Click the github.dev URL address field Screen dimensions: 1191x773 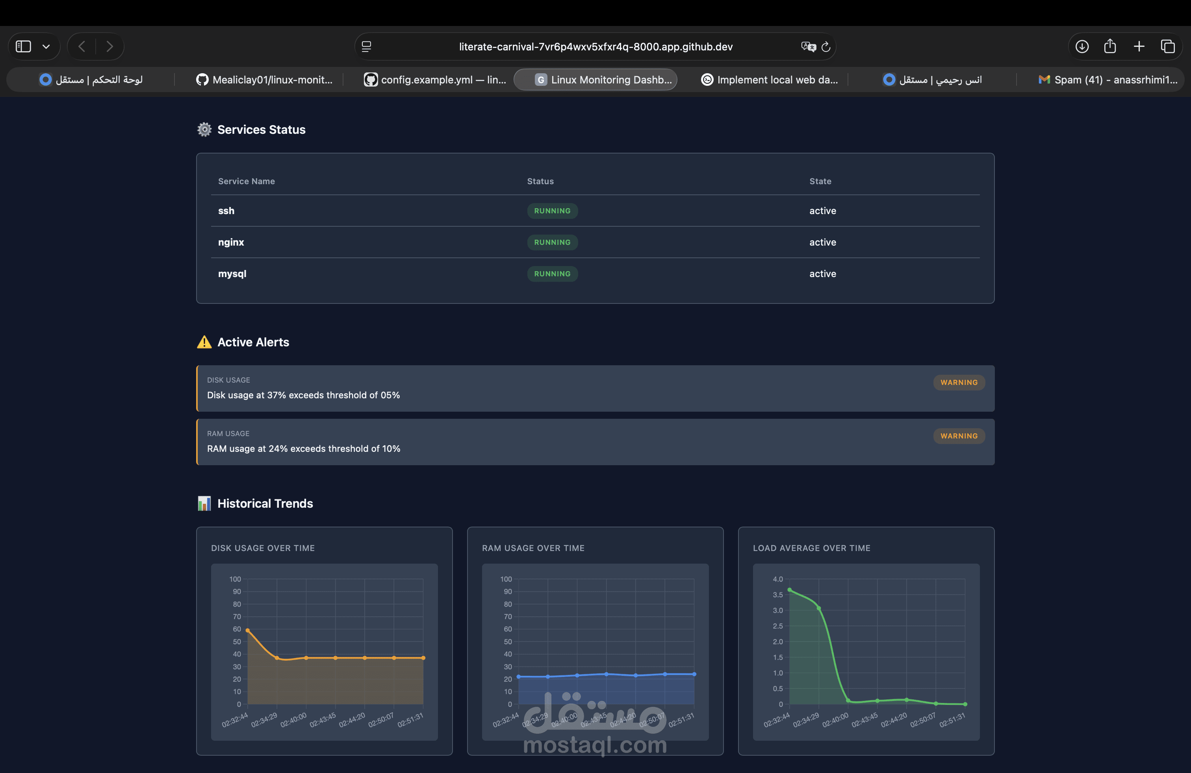(595, 46)
